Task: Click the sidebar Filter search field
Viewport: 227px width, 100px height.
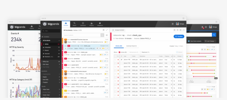Action: (51, 31)
